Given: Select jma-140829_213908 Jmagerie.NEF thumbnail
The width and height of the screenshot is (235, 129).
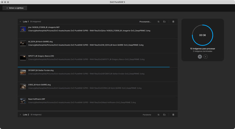Looking at the screenshot, I should 23,29.
